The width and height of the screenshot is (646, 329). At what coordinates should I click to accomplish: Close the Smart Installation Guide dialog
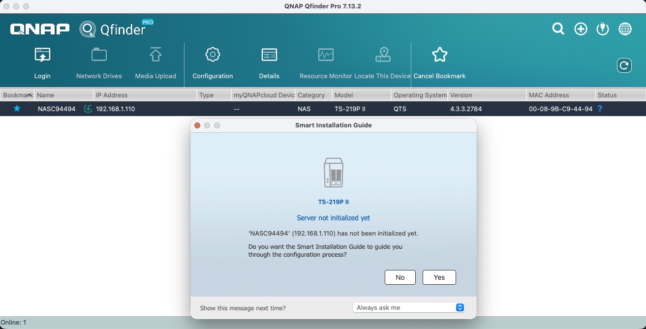pos(197,125)
